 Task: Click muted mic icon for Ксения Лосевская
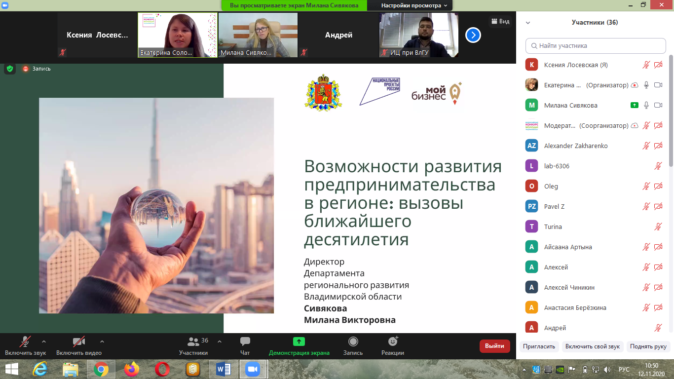646,65
